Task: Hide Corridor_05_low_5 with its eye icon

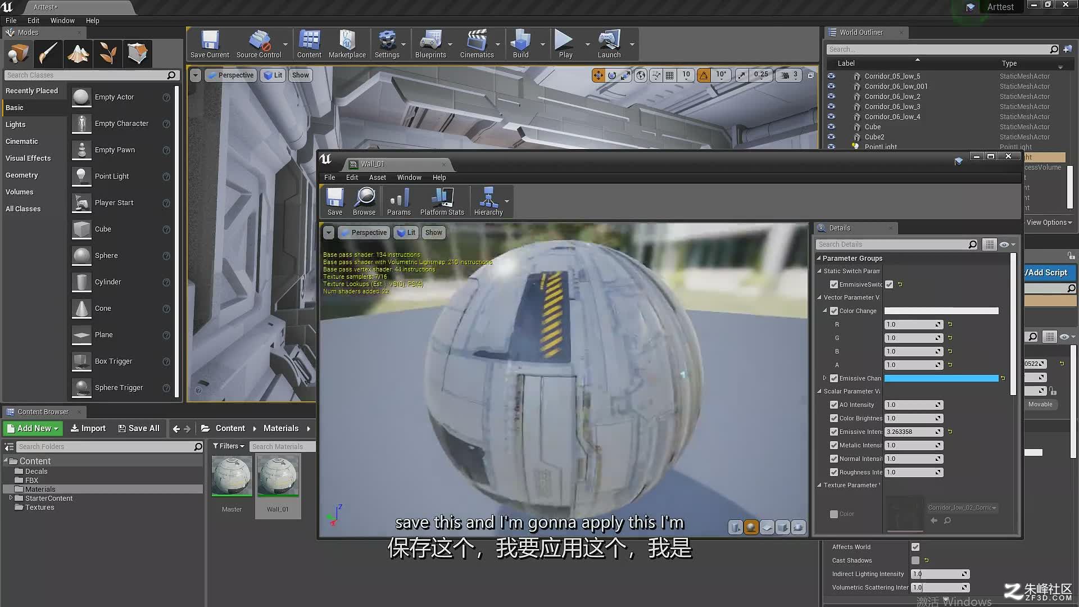Action: [831, 76]
